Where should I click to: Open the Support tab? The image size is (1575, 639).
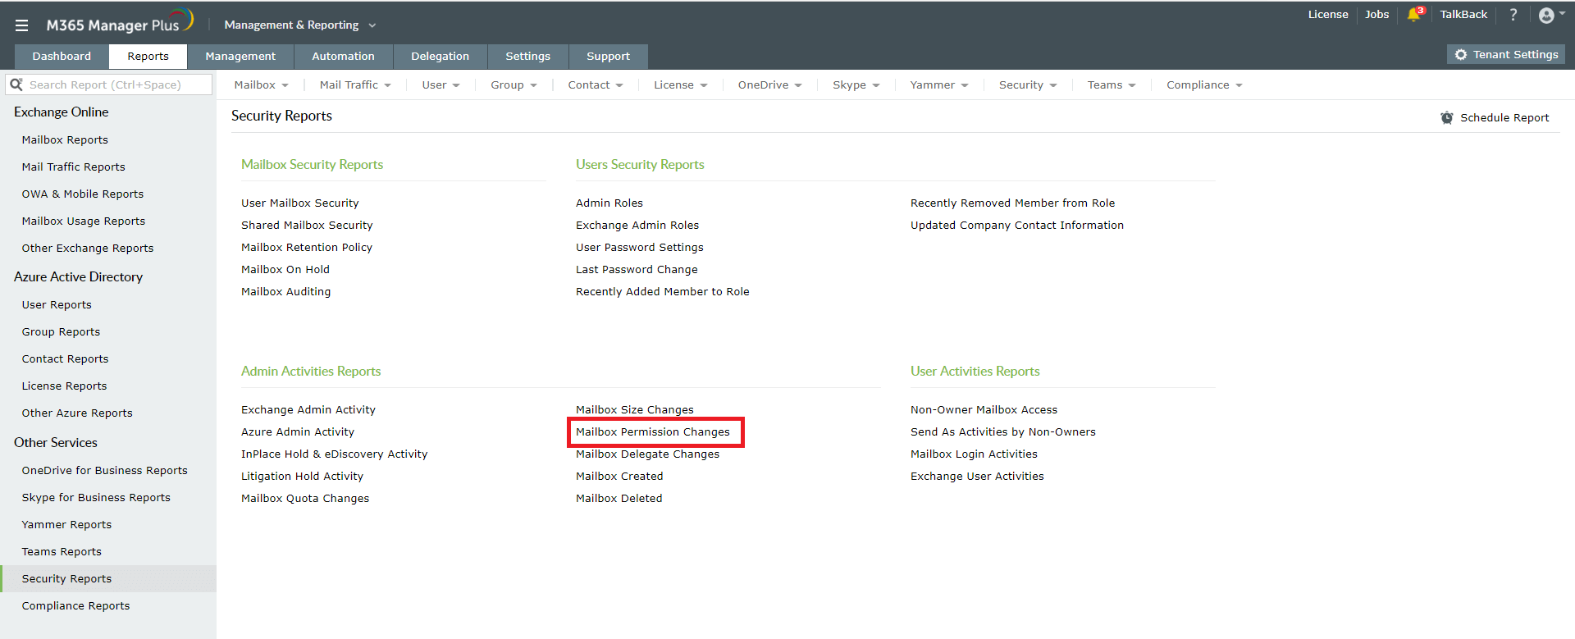pyautogui.click(x=609, y=57)
